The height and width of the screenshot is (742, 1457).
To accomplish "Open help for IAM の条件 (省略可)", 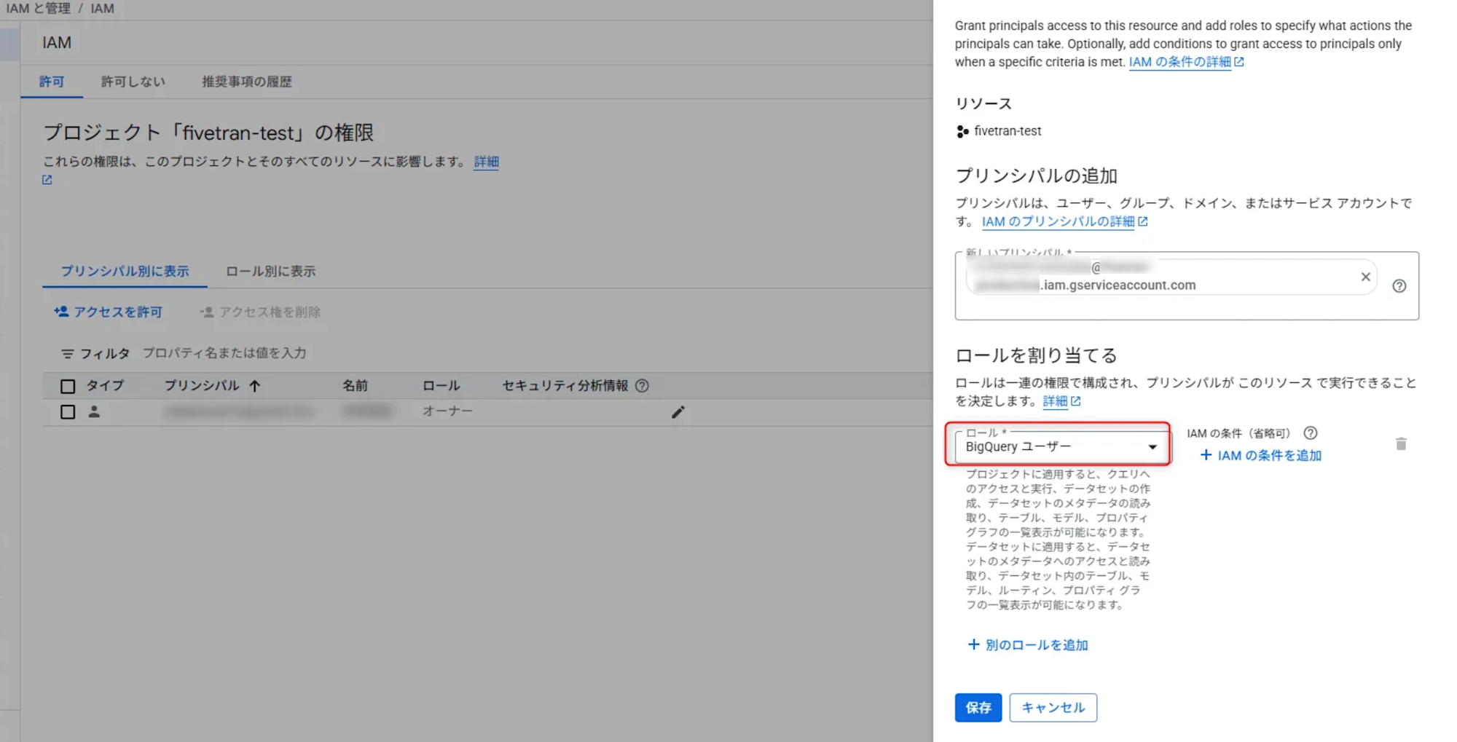I will click(1310, 433).
